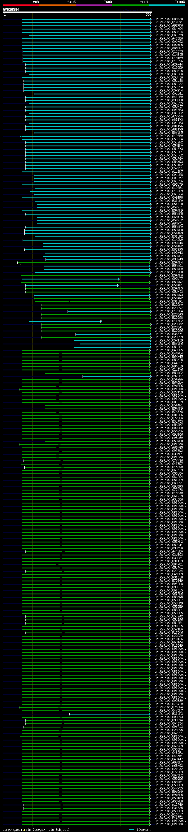Click the short cyan alignment bar for UniRef100_A1IKD2
Screen dimensions: 188x832
[x=65, y=321]
